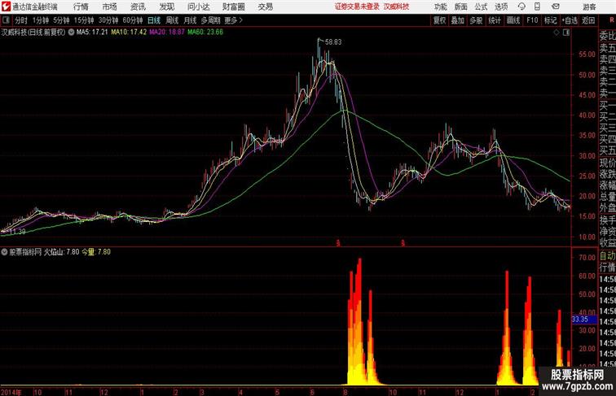Open the mobile phone icon in the title bar

(x=537, y=7)
